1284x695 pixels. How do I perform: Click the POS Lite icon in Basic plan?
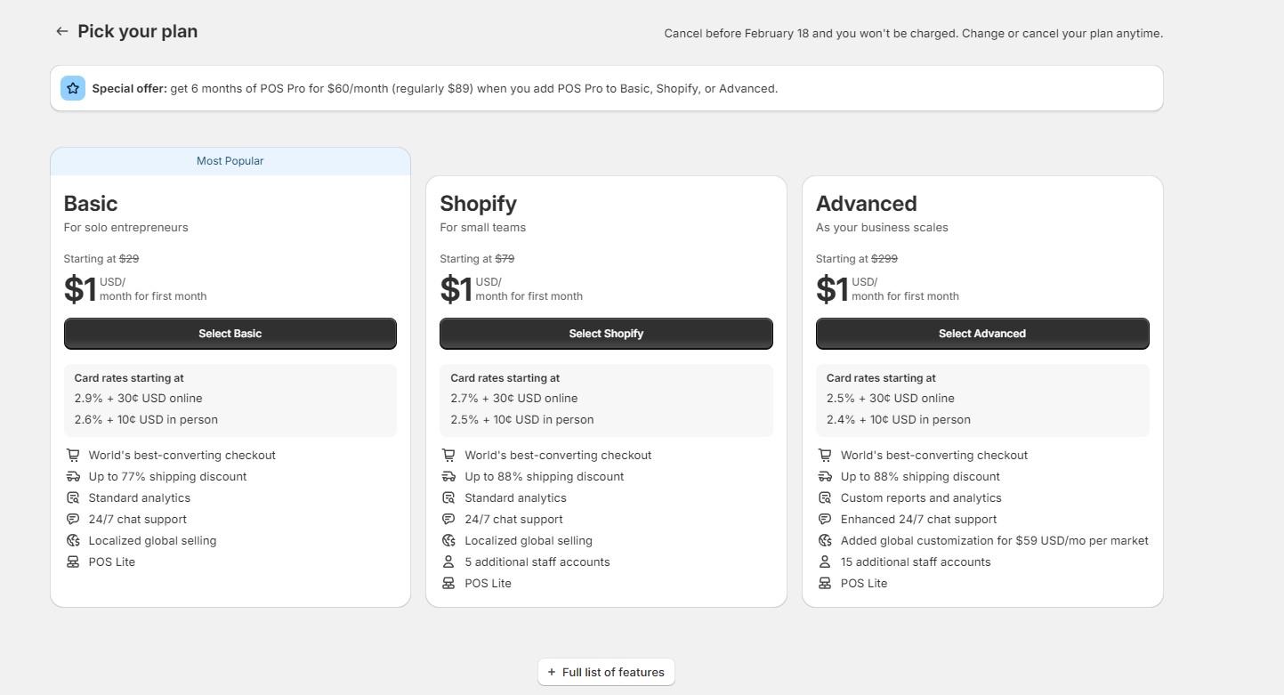[x=73, y=562]
